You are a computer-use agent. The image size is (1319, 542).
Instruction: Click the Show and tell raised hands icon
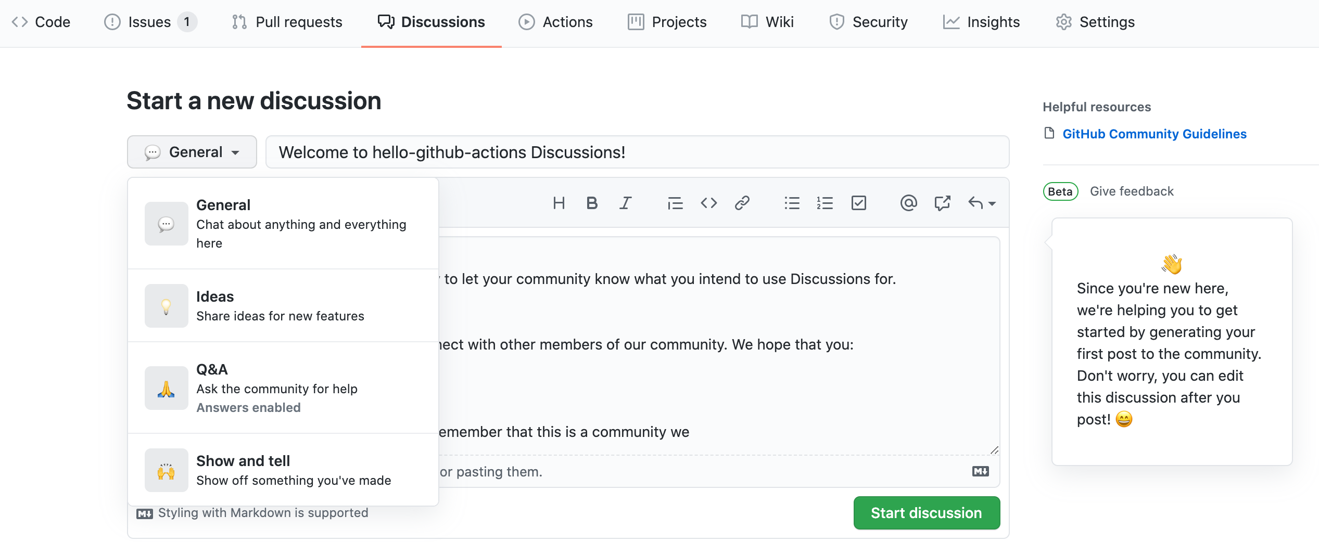[166, 470]
